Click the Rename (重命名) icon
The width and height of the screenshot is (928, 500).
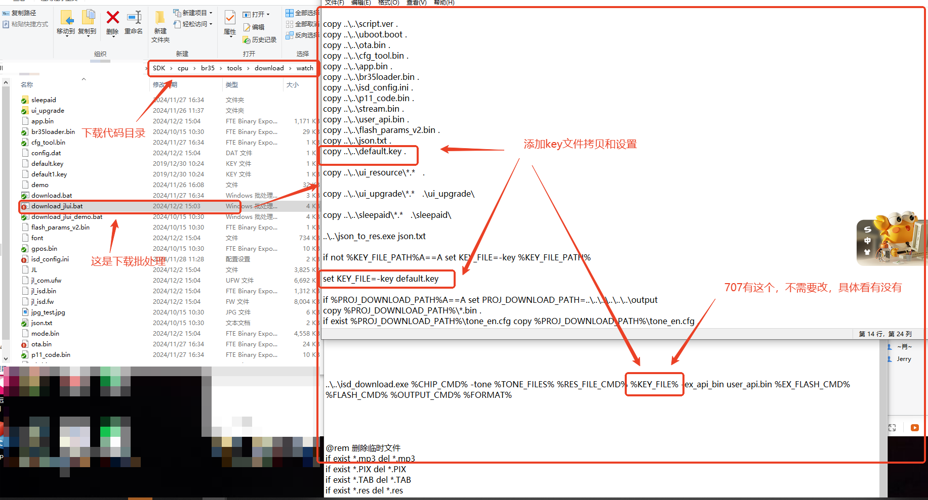pyautogui.click(x=134, y=18)
